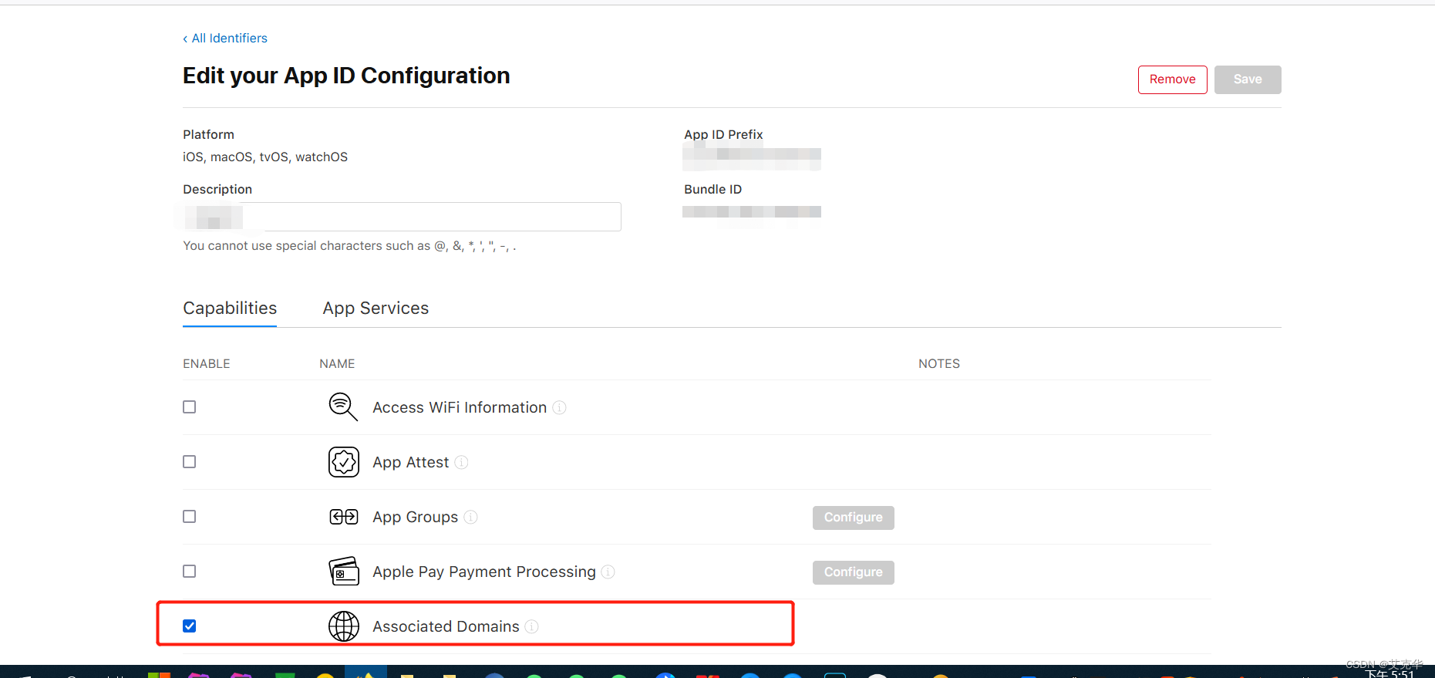The height and width of the screenshot is (678, 1435).
Task: Go back to All Identifiers
Action: (x=225, y=39)
